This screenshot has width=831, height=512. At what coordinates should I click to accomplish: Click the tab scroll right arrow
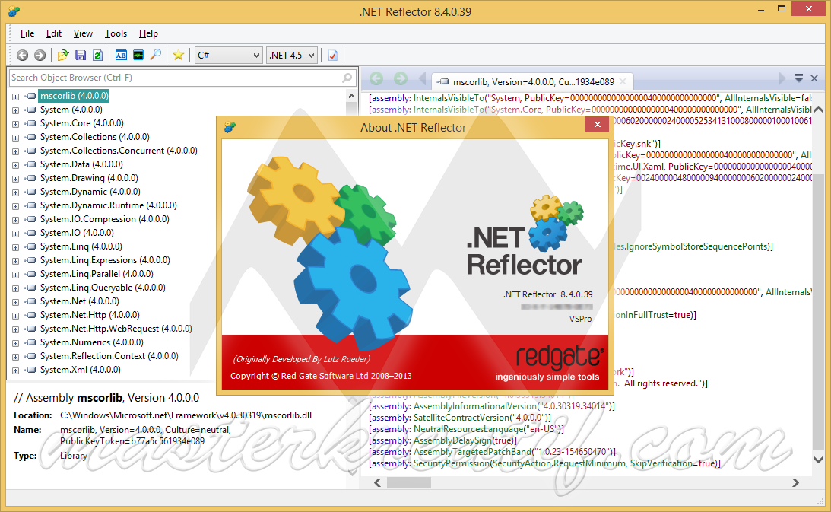pyautogui.click(x=781, y=78)
